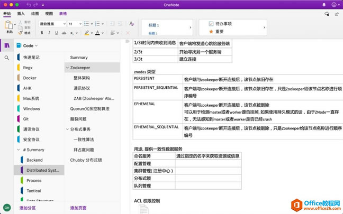Switch to the 表格 tab
Image resolution: width=343 pixels, height=214 pixels.
[63, 14]
